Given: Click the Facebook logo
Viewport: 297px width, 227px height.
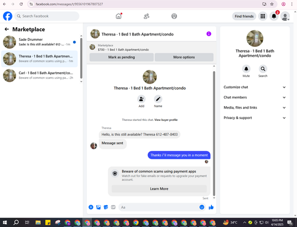Looking at the screenshot, I should tap(8, 16).
